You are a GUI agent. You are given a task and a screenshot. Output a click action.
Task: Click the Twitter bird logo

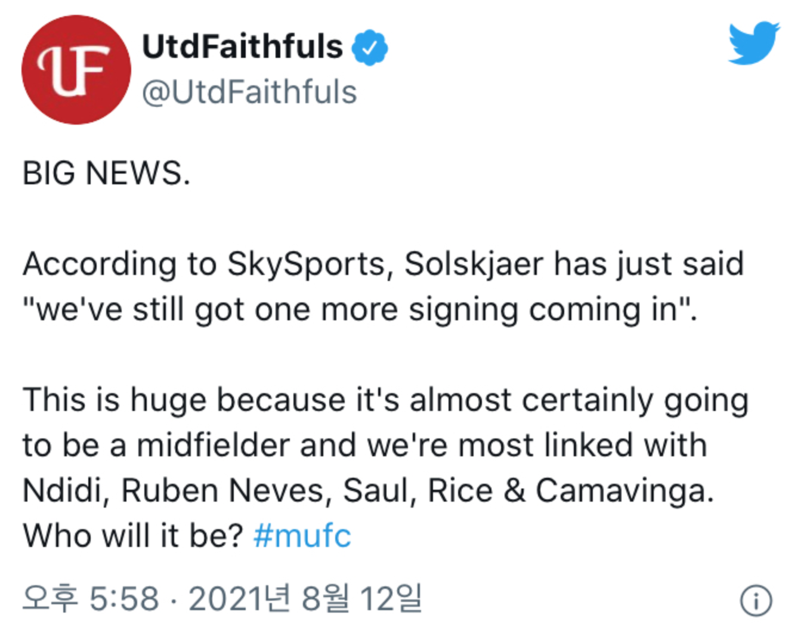click(x=753, y=43)
